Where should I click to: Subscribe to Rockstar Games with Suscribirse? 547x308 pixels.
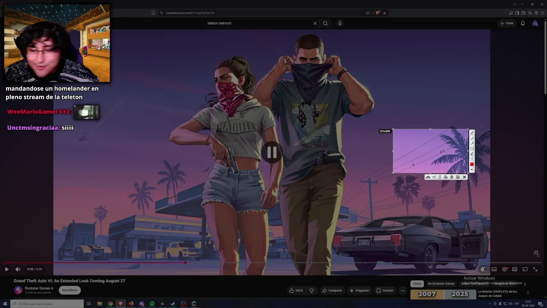(x=70, y=290)
